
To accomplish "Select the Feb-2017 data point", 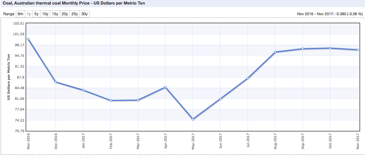I will pyautogui.click(x=111, y=100).
